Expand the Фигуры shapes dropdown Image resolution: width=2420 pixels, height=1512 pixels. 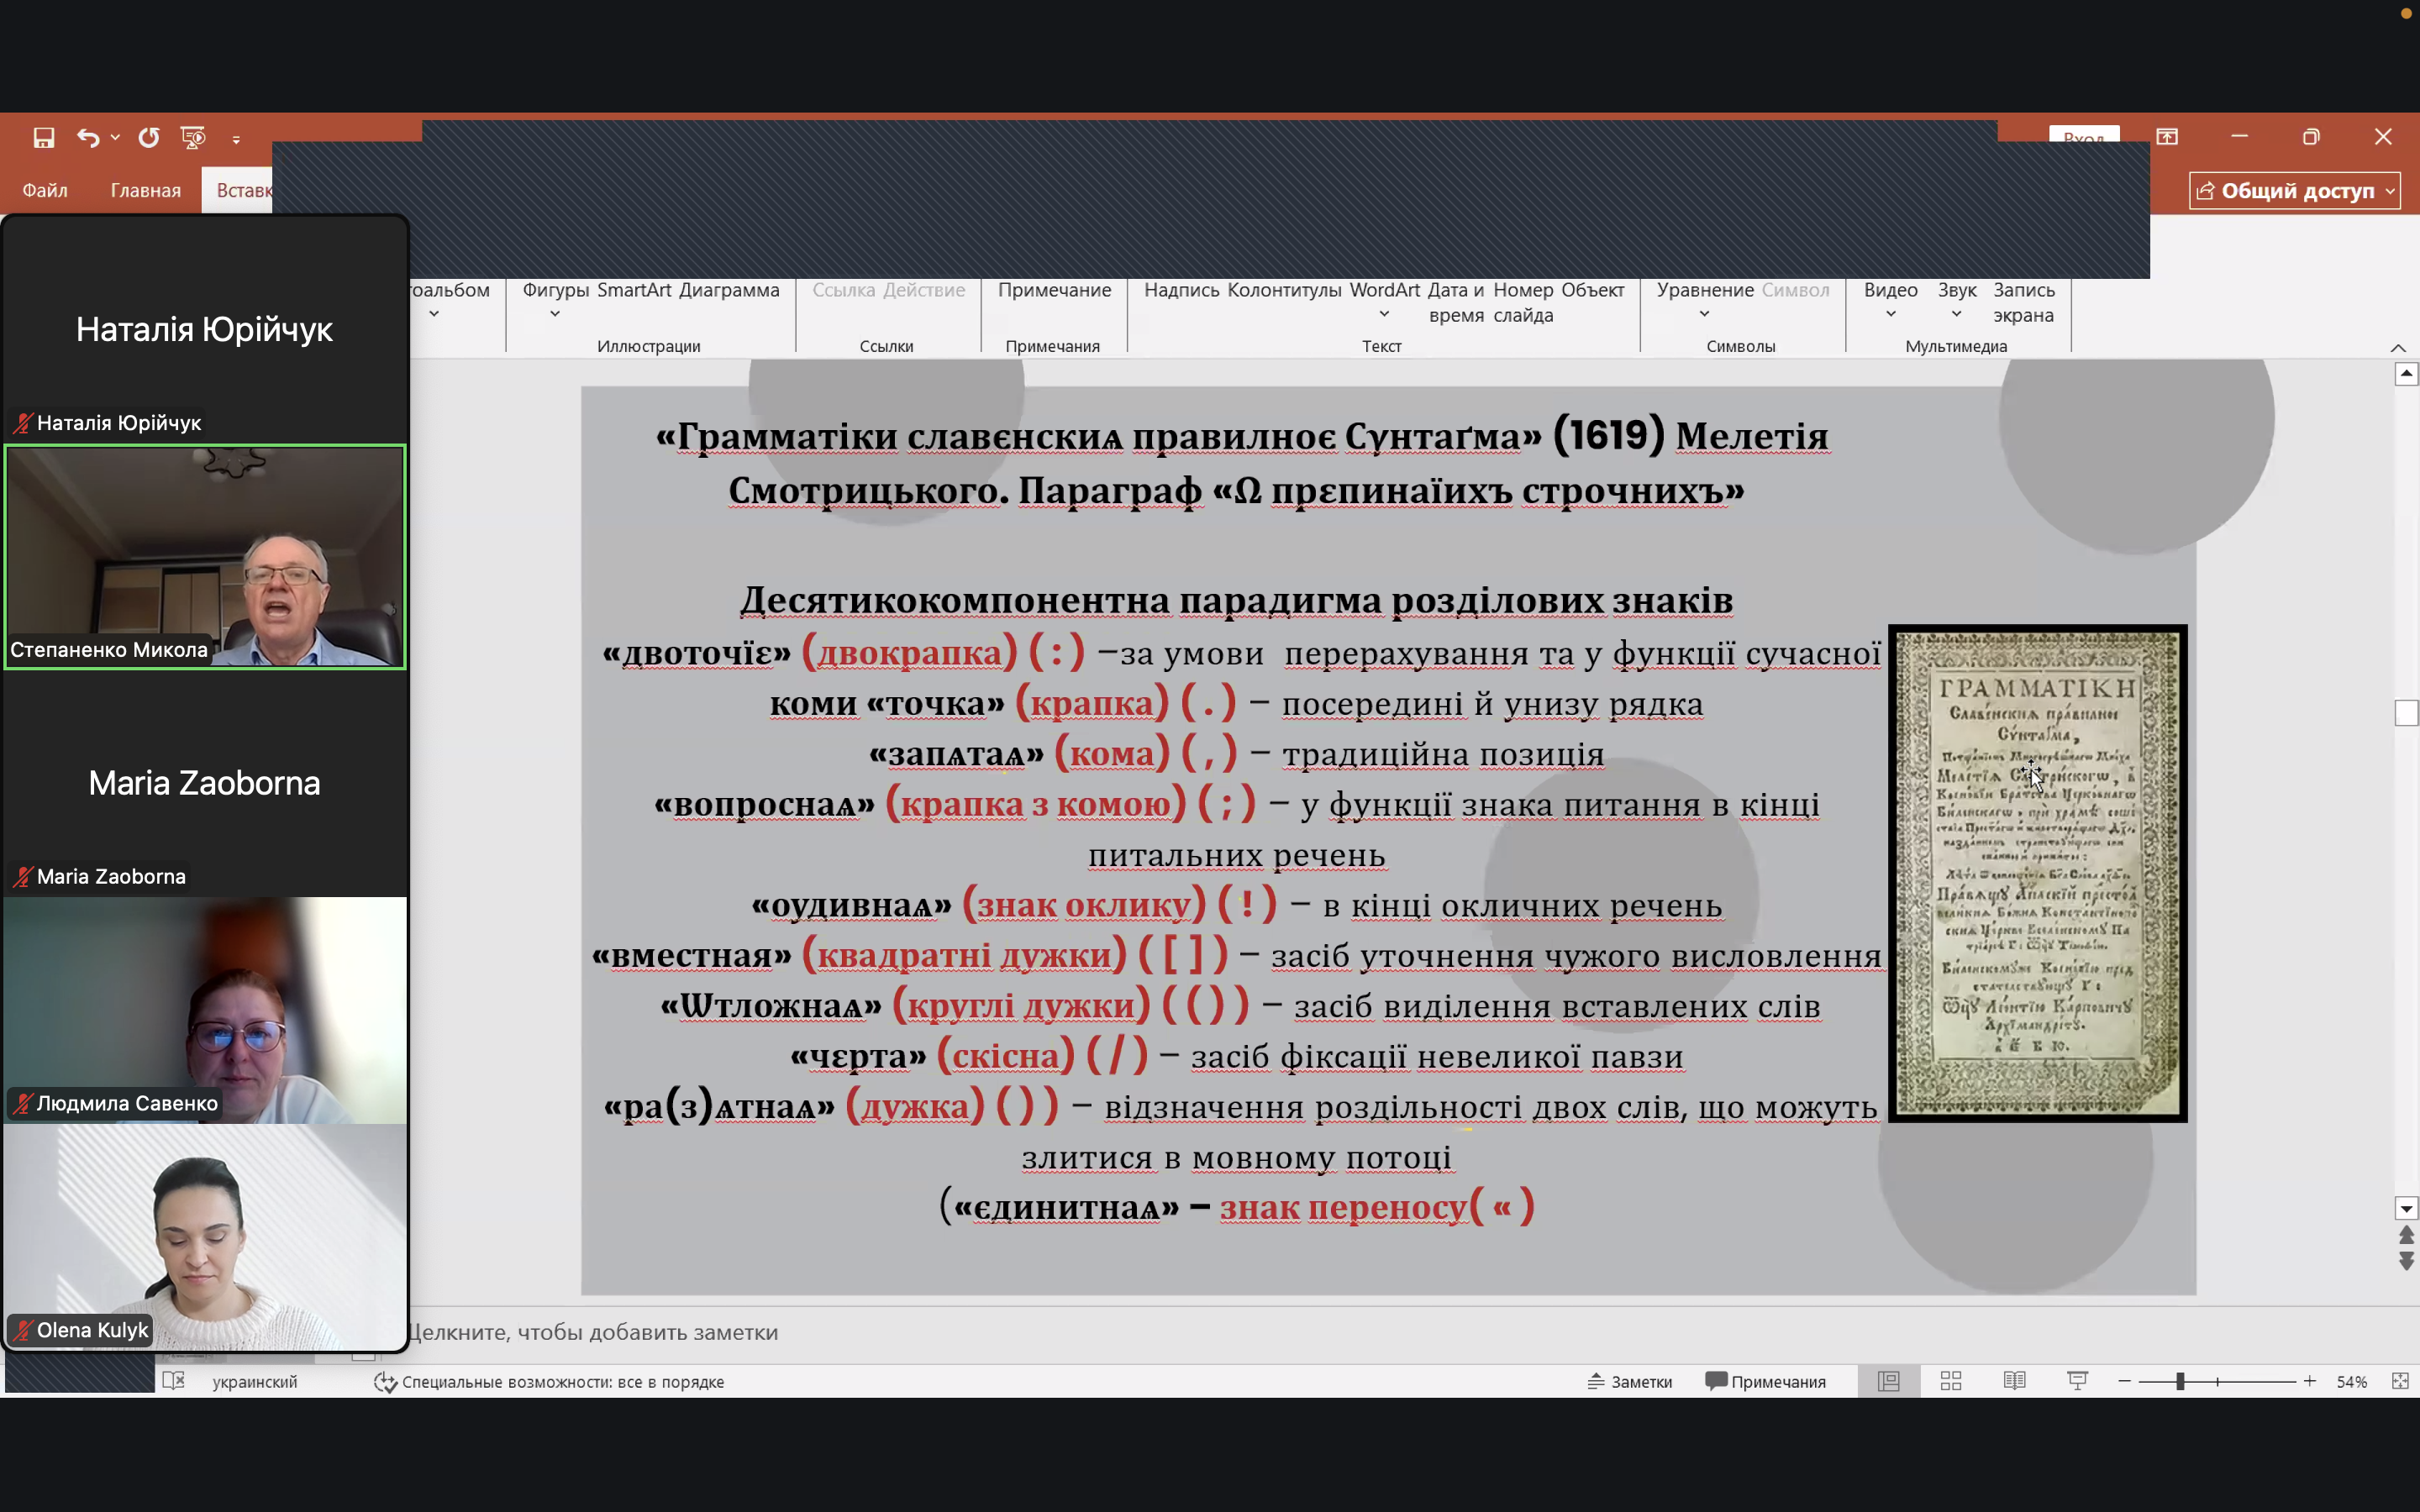[x=555, y=314]
